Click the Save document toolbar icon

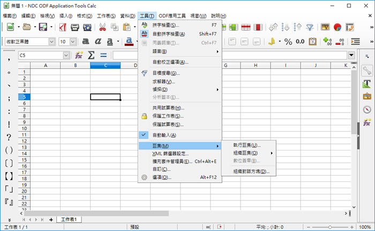tap(43, 27)
